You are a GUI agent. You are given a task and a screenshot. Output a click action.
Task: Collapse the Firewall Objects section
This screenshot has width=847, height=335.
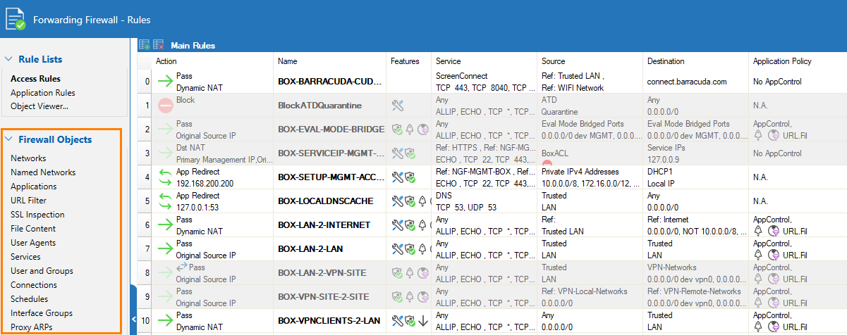8,139
